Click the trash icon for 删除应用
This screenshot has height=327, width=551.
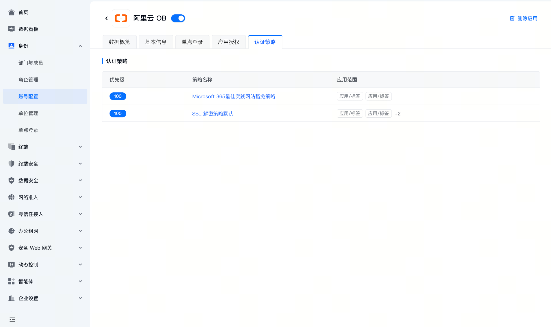point(512,18)
